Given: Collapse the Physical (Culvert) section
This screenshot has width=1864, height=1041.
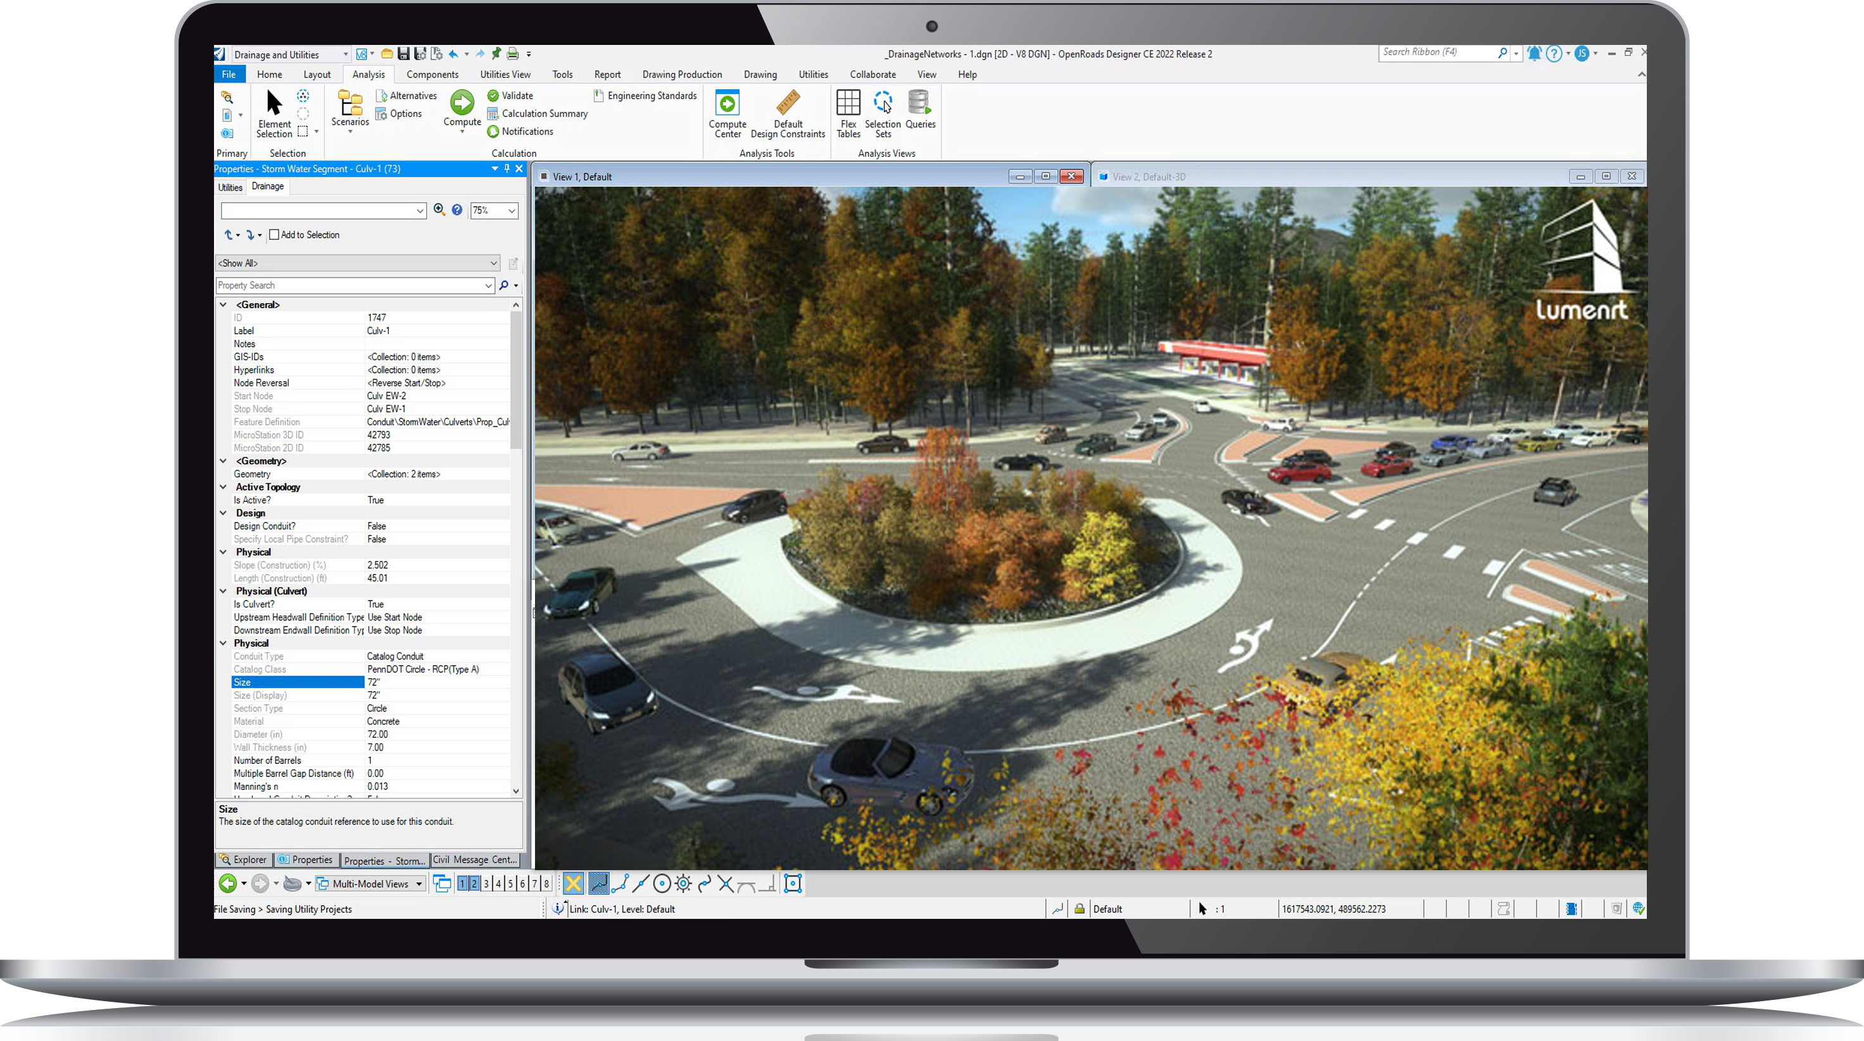Looking at the screenshot, I should 224,591.
